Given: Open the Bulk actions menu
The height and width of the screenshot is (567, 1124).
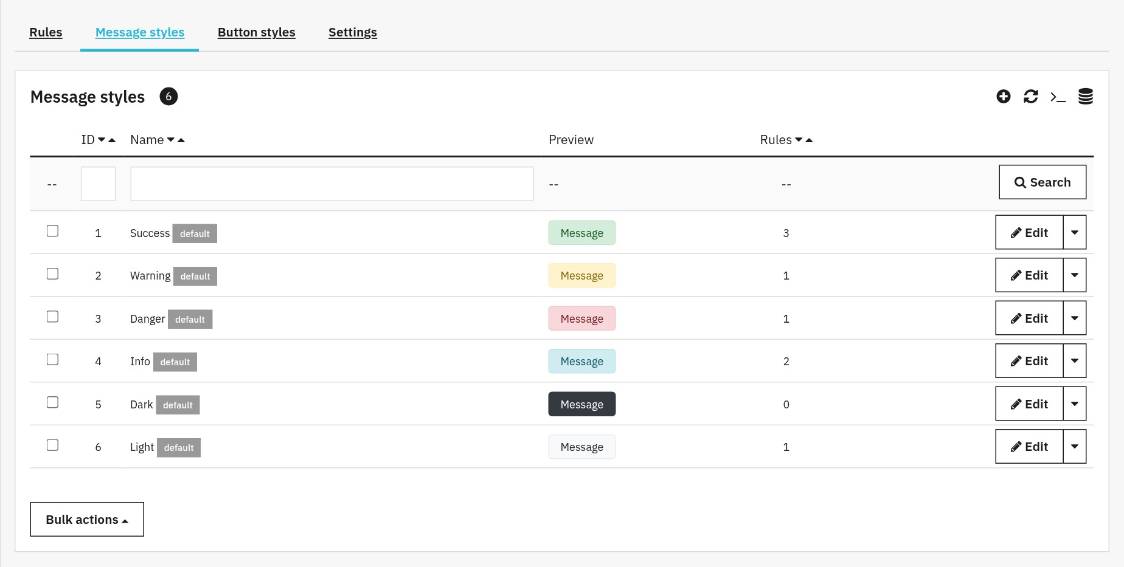Looking at the screenshot, I should [87, 520].
